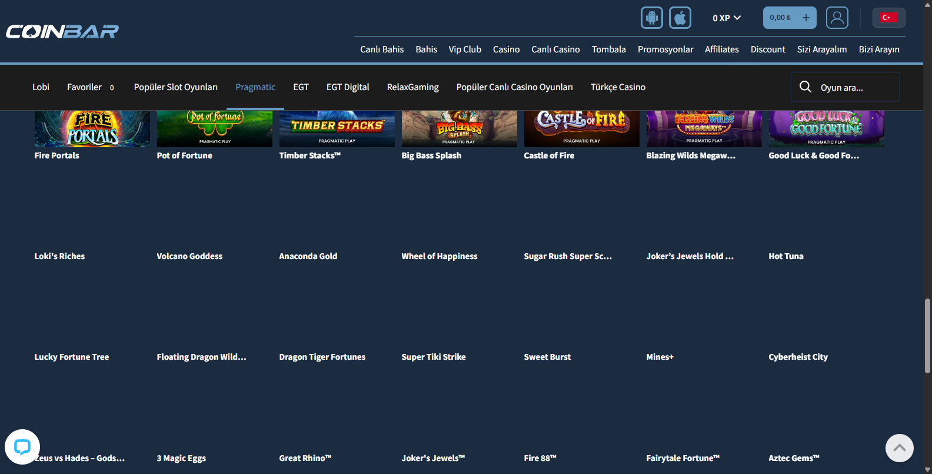Open the Blazing Wilds Megaways thumbnail

tap(704, 129)
